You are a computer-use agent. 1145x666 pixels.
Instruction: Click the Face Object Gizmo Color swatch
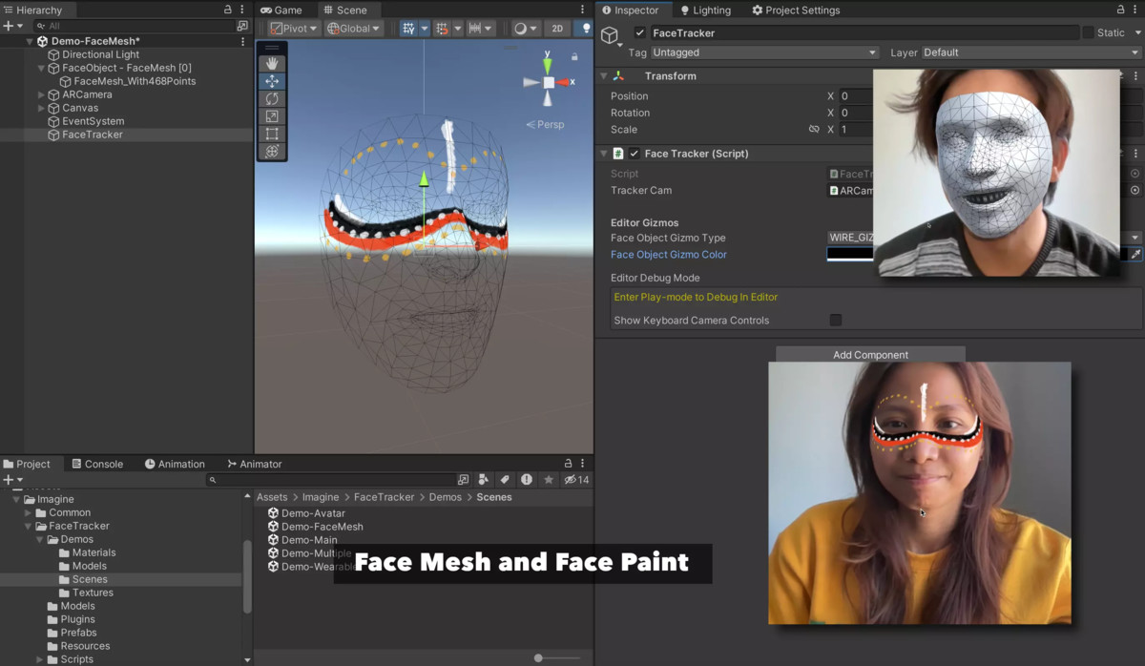(849, 254)
